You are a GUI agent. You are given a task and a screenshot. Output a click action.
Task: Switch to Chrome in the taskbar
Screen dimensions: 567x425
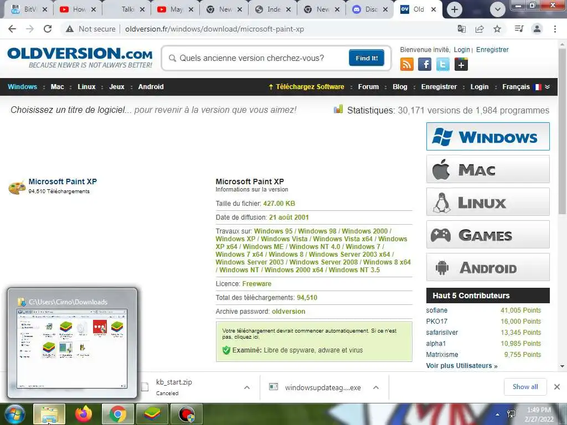pyautogui.click(x=118, y=414)
